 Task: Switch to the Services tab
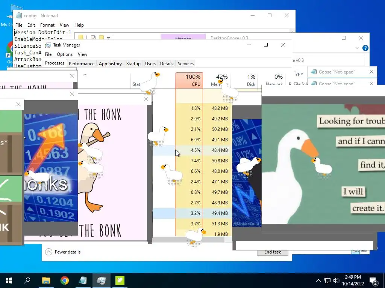point(186,64)
